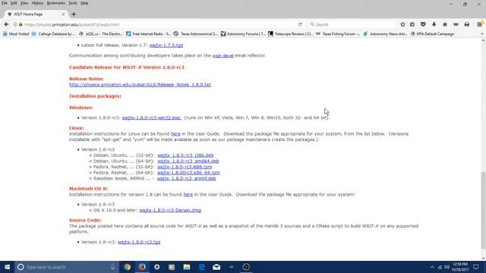Image resolution: width=486 pixels, height=273 pixels.
Task: Go to the Firefox home page icon
Action: 445,24
